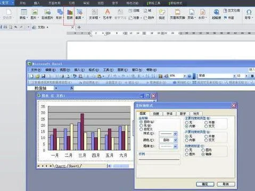Click the fx function button in formula bar
Viewport: 255px width, 191px height.
[71, 88]
